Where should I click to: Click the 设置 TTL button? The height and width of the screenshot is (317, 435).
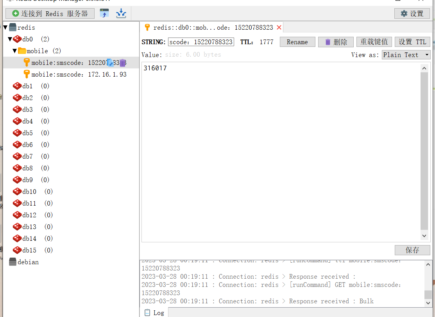pyautogui.click(x=413, y=42)
